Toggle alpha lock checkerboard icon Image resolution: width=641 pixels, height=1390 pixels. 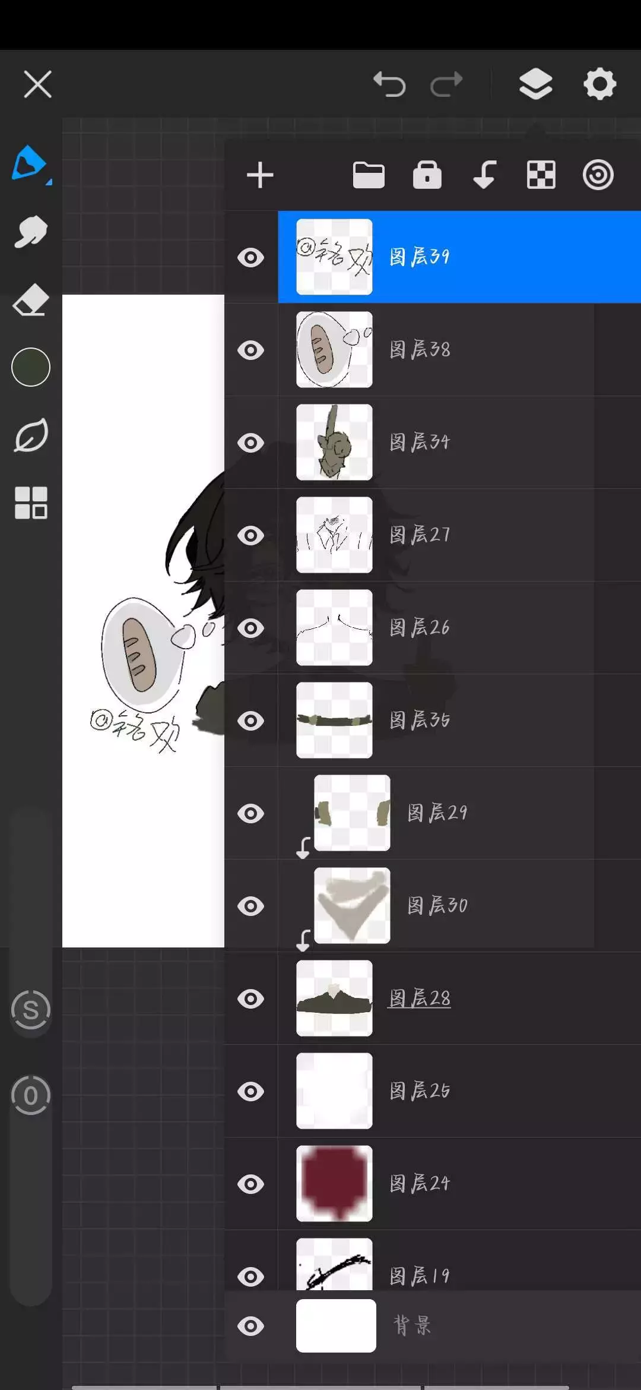point(541,175)
